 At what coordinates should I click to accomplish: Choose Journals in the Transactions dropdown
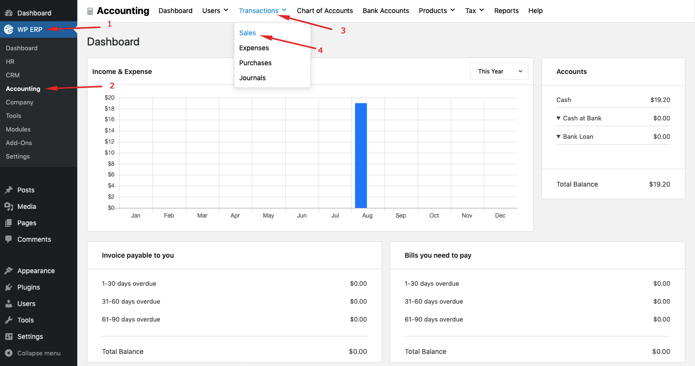(x=252, y=78)
